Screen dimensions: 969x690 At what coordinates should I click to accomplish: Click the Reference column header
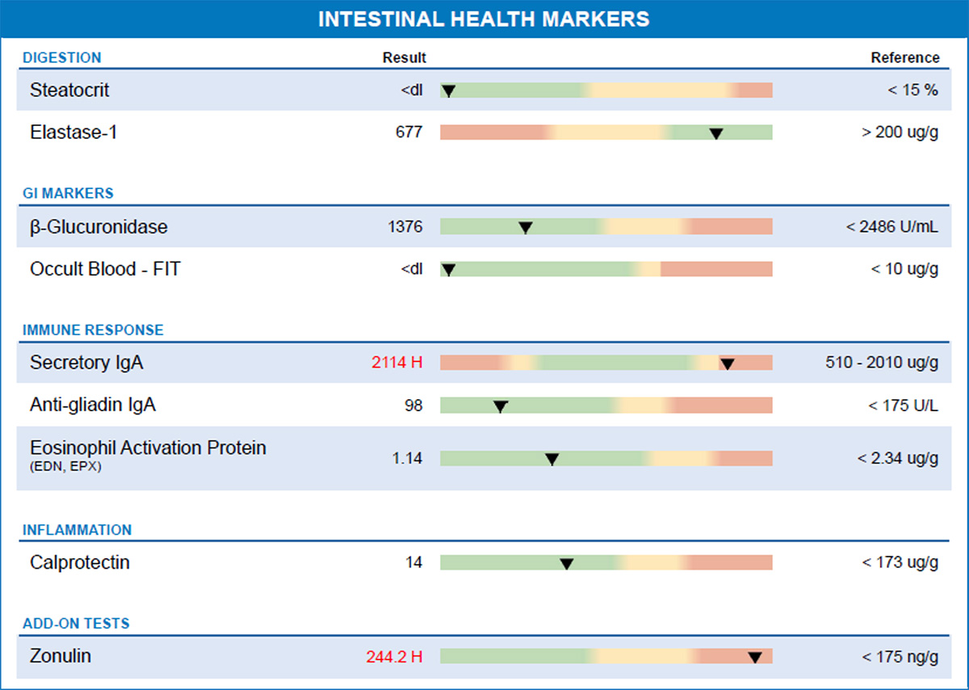point(904,57)
